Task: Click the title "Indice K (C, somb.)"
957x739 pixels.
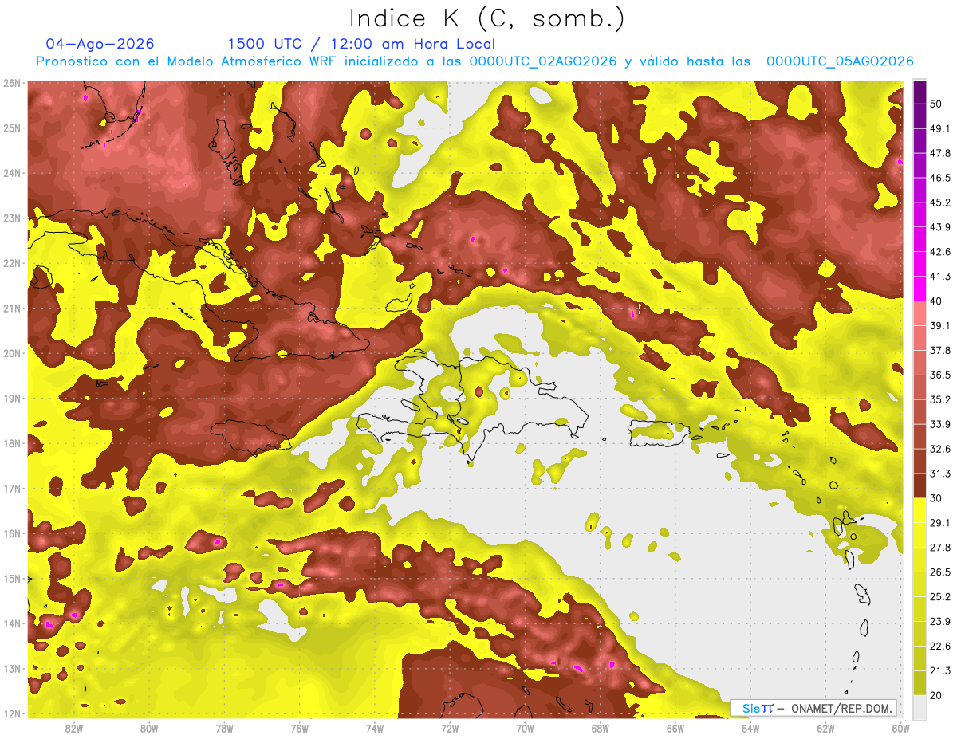Action: (x=486, y=19)
